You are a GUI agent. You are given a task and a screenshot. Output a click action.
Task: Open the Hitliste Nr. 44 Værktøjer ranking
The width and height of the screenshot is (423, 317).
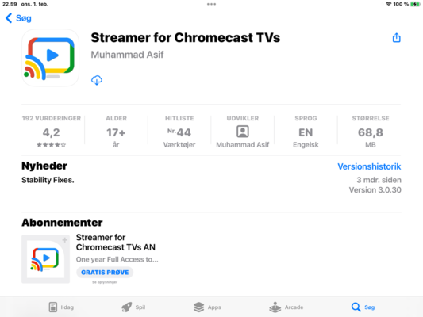(x=179, y=132)
